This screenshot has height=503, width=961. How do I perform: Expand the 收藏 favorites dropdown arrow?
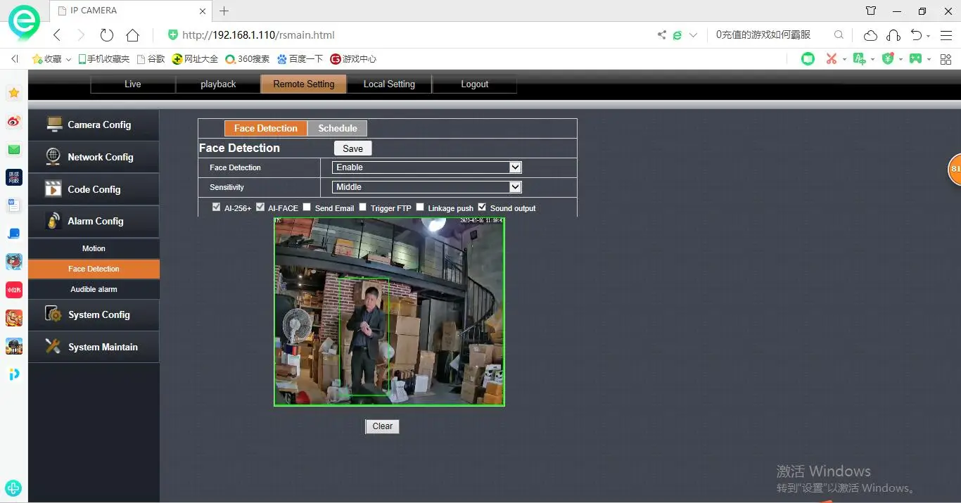pos(68,60)
